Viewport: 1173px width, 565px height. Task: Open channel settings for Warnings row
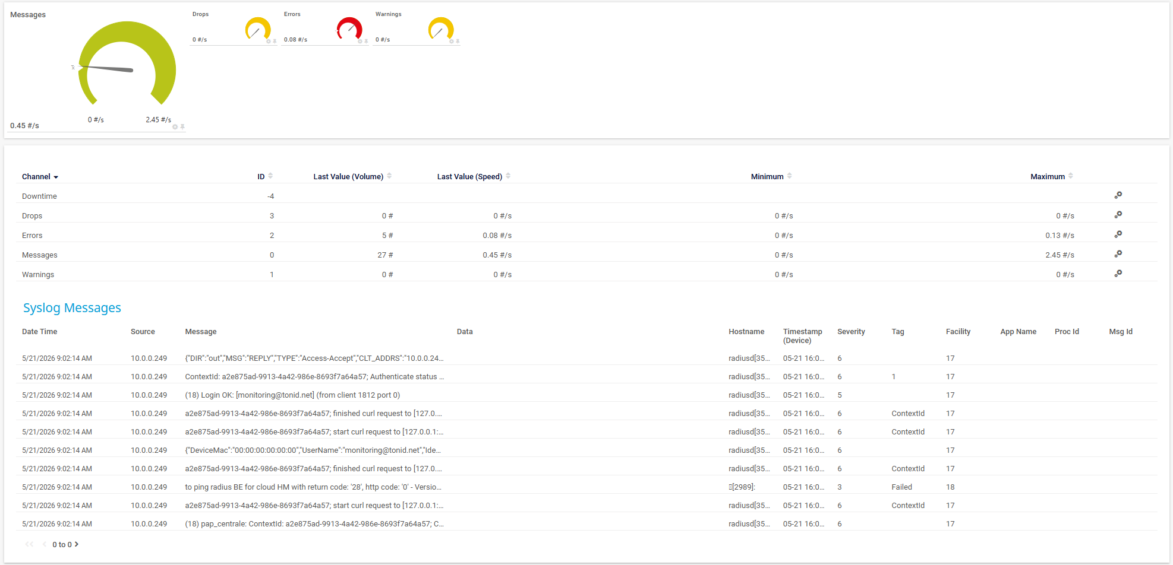coord(1118,274)
